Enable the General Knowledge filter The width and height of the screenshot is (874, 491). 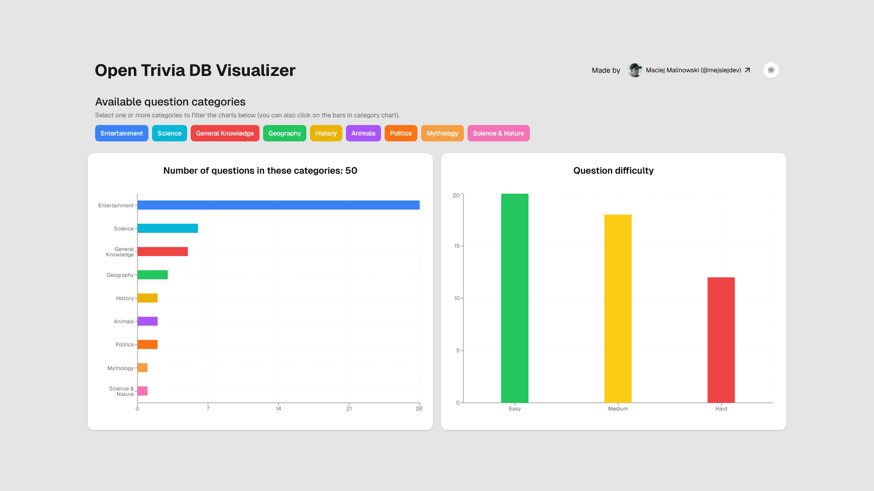point(225,133)
